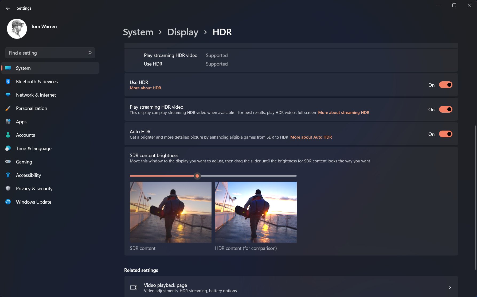Open the Bluetooth & devices icon in sidebar

click(8, 81)
